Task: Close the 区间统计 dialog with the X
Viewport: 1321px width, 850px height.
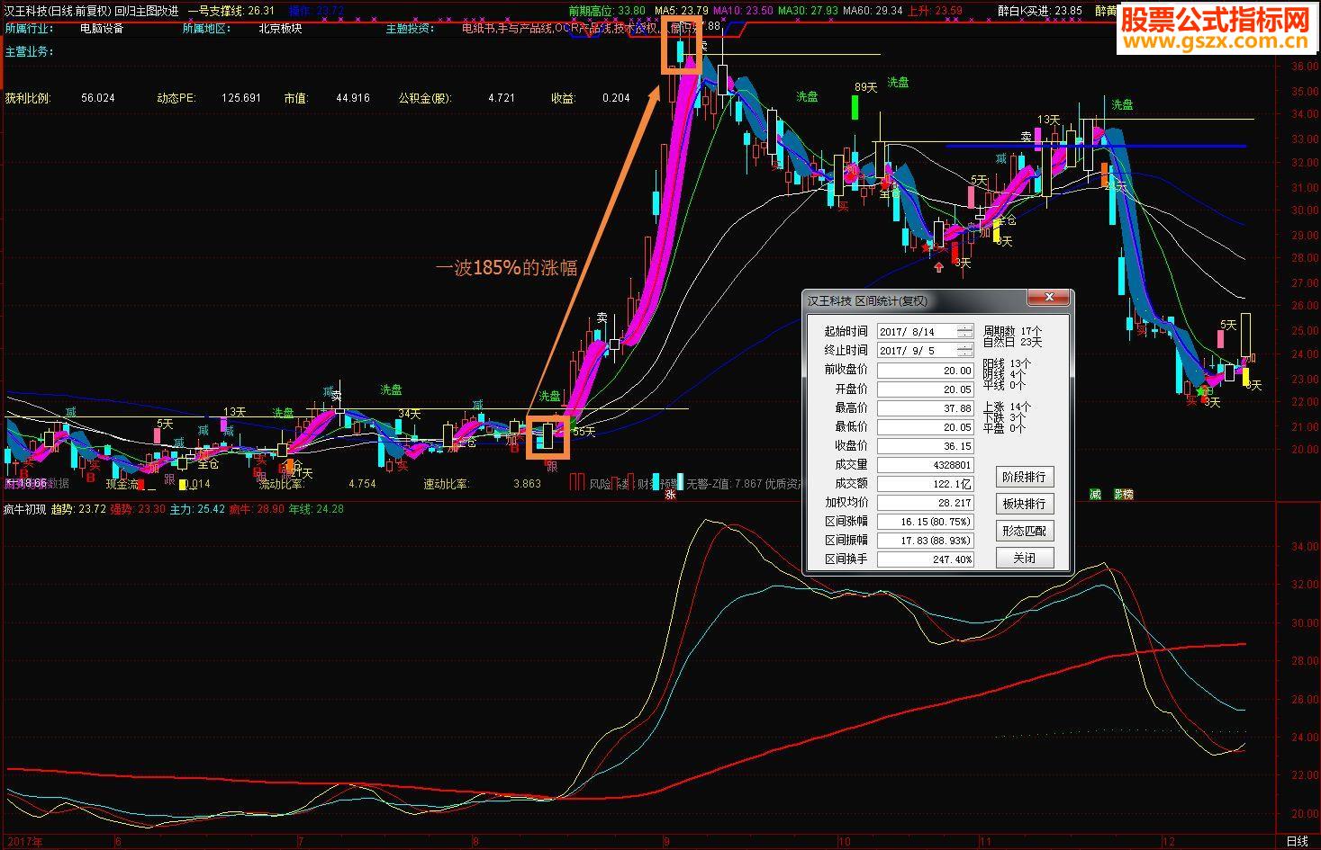Action: (x=1048, y=299)
